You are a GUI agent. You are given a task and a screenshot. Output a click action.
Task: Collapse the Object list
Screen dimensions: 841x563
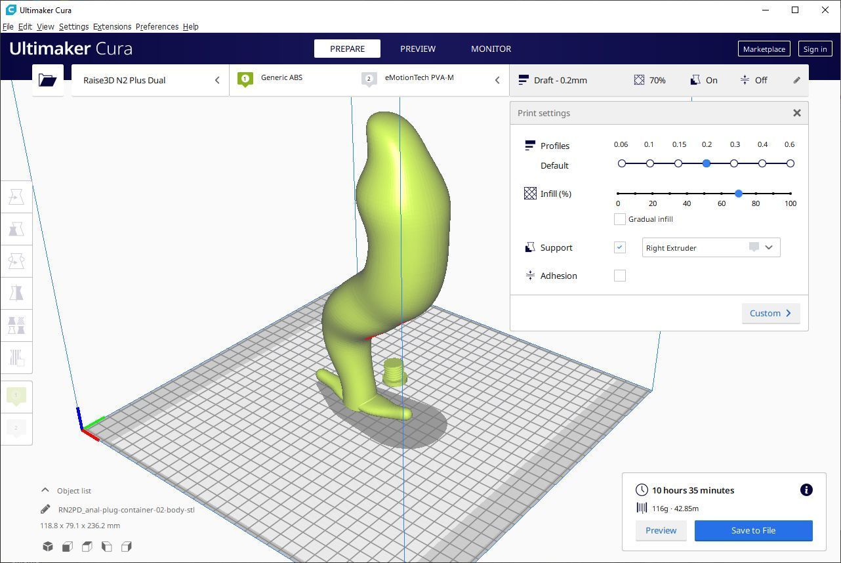tap(66, 490)
